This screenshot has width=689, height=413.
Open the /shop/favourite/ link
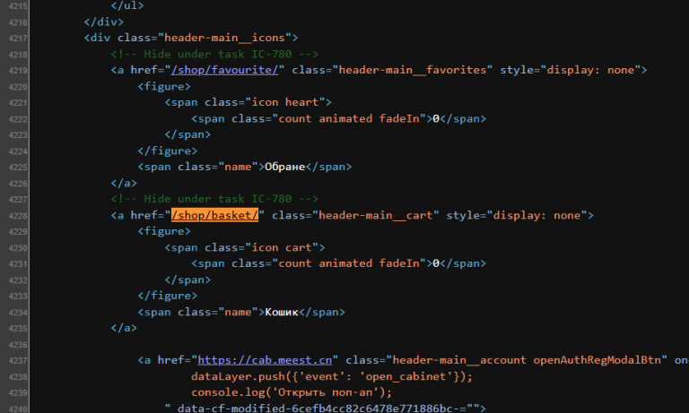[x=224, y=70]
